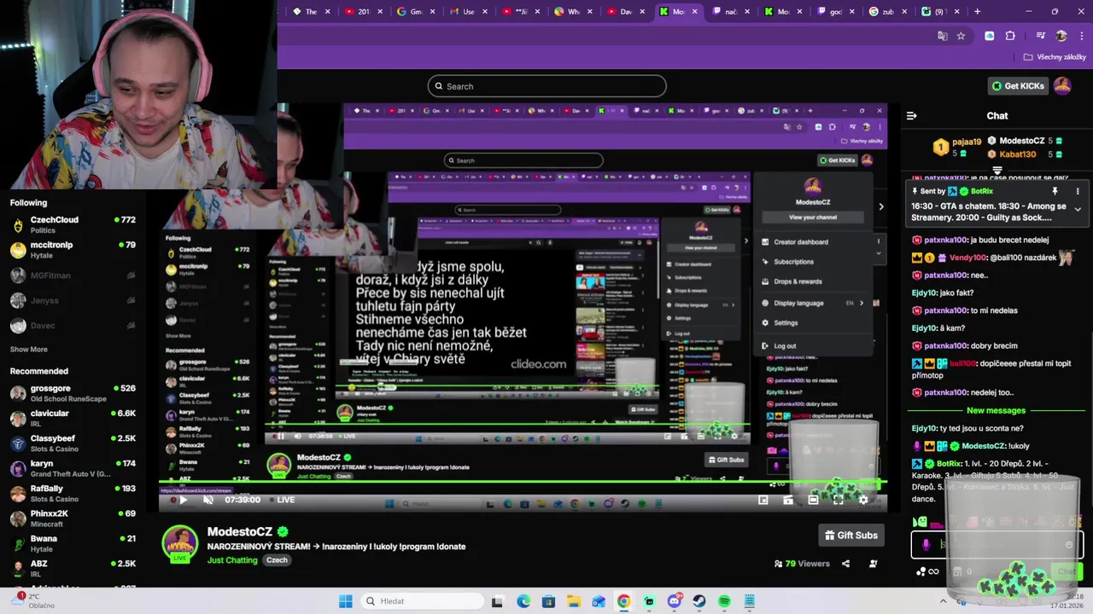Image resolution: width=1093 pixels, height=614 pixels.
Task: Open Discord from taskbar
Action: click(675, 601)
